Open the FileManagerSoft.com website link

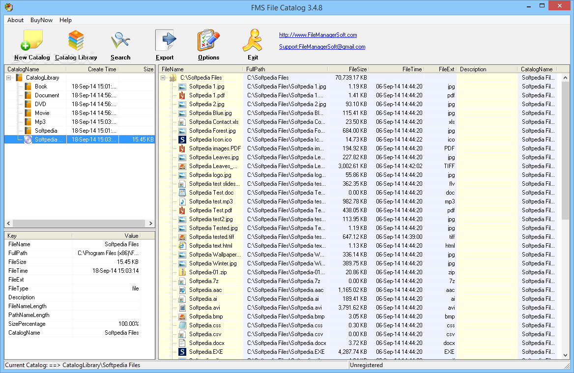(317, 35)
